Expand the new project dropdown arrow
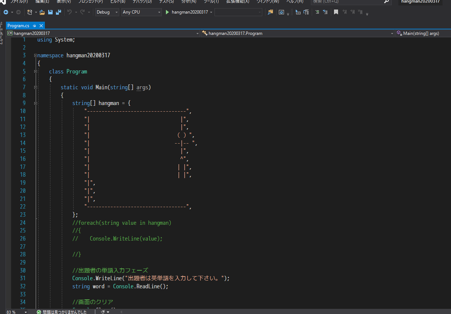 (x=36, y=12)
